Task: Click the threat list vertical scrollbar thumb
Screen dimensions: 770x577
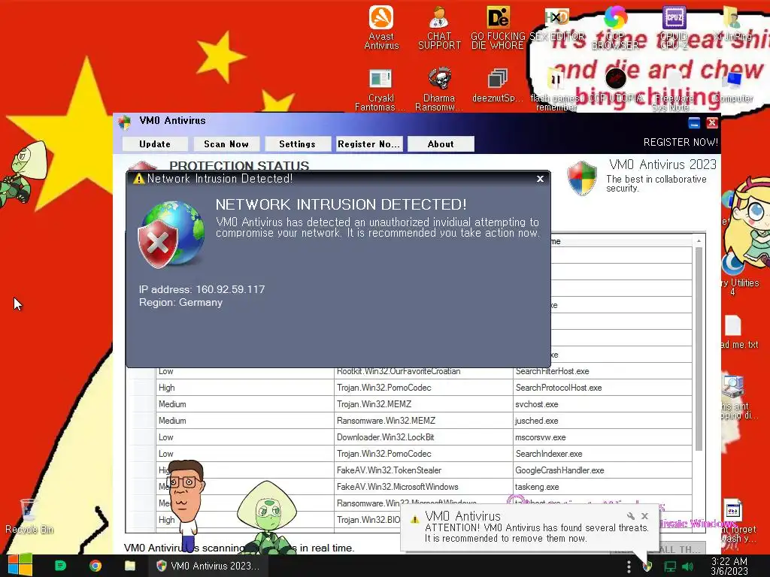Action: point(699,349)
